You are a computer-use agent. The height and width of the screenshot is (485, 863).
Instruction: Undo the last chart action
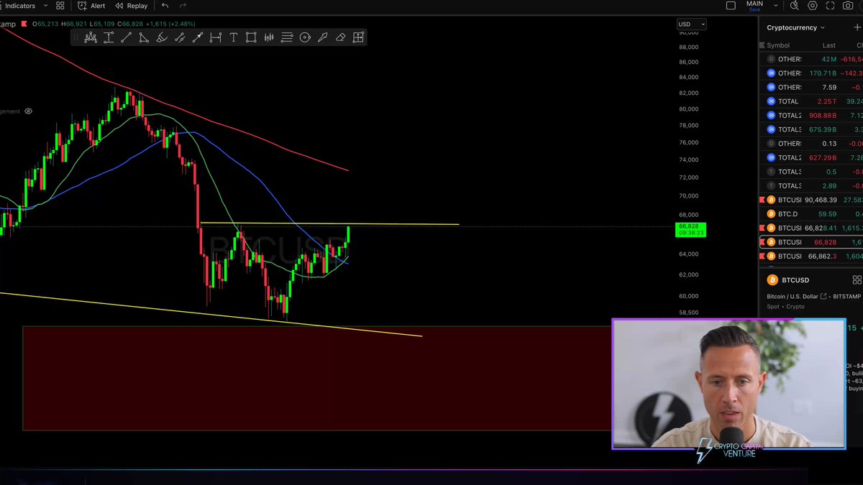point(165,6)
